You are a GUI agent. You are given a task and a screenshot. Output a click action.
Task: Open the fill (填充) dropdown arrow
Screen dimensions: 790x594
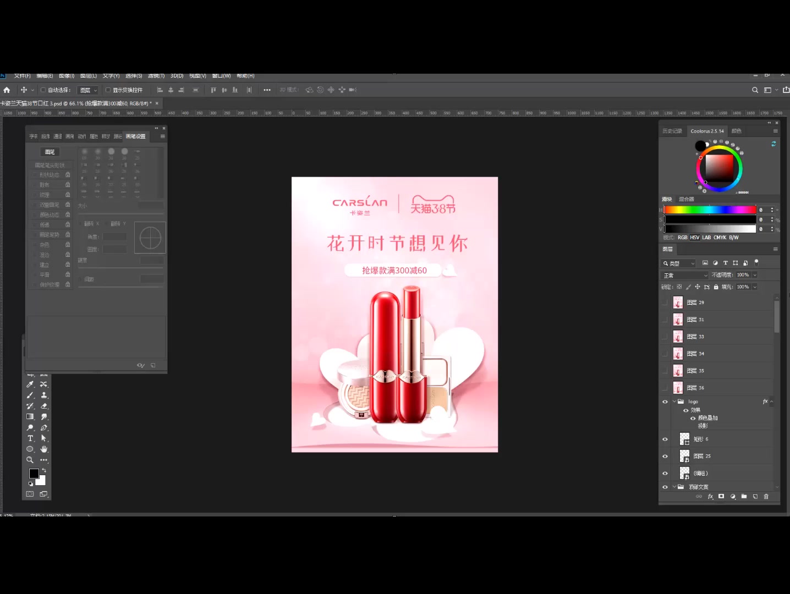pos(755,287)
